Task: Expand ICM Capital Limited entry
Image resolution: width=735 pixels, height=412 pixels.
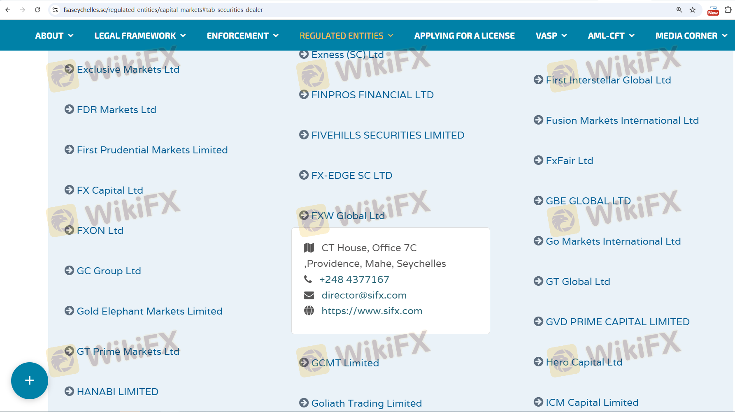Action: click(x=586, y=403)
